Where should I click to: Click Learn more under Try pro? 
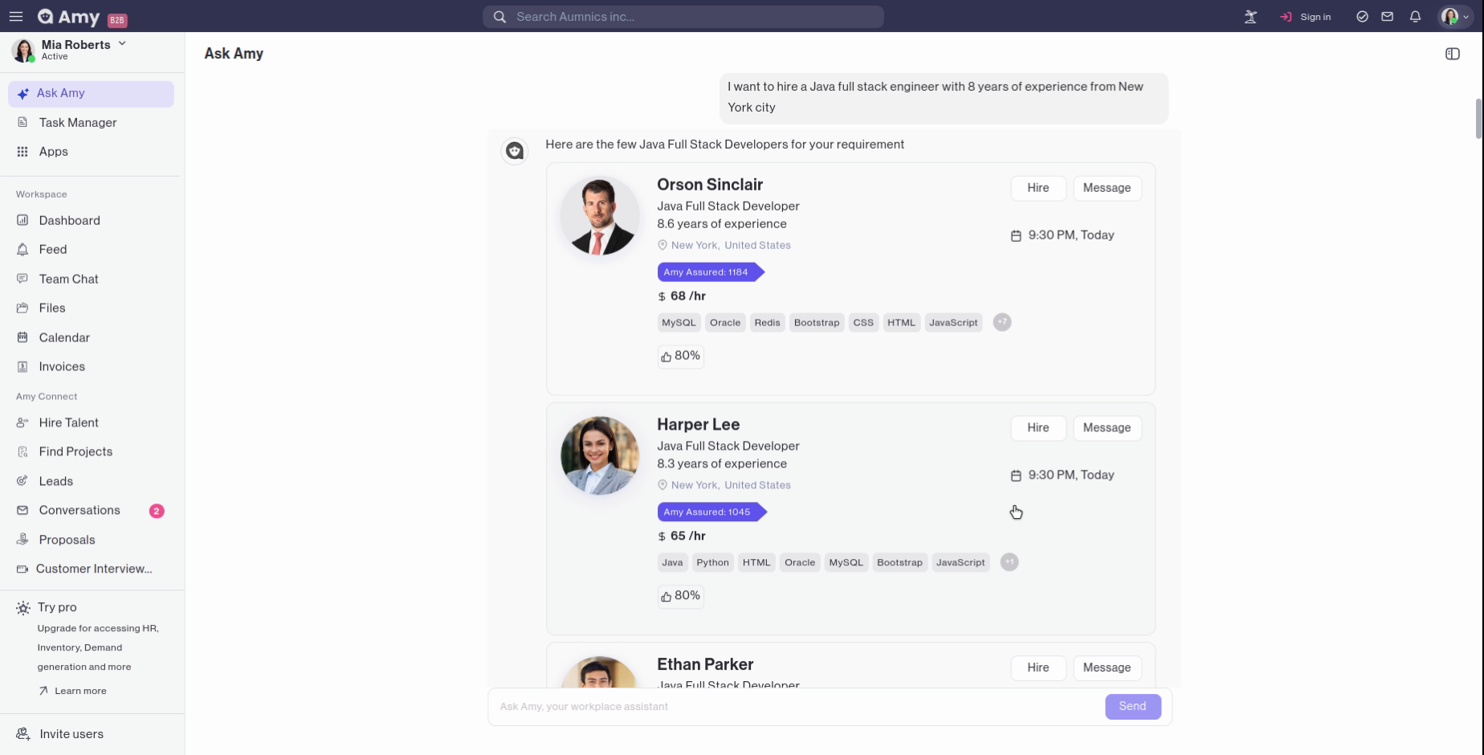tap(80, 691)
